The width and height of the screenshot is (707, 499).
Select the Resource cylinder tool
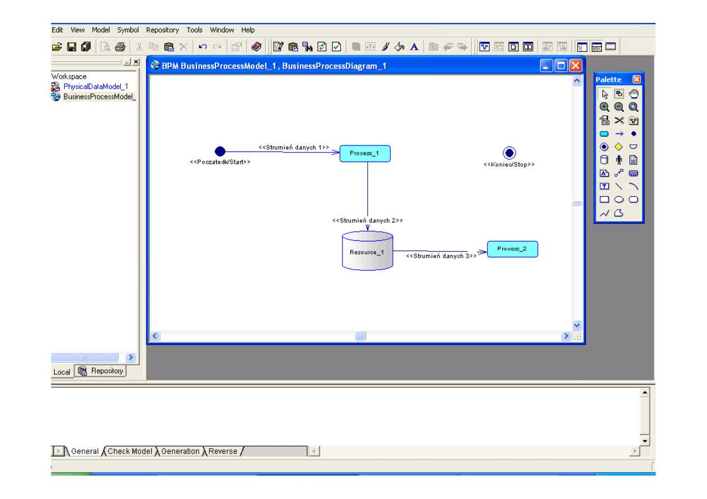click(604, 160)
